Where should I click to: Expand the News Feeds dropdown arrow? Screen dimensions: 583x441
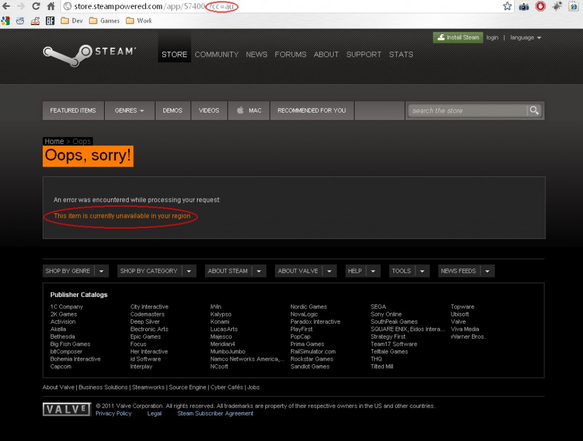(x=487, y=271)
